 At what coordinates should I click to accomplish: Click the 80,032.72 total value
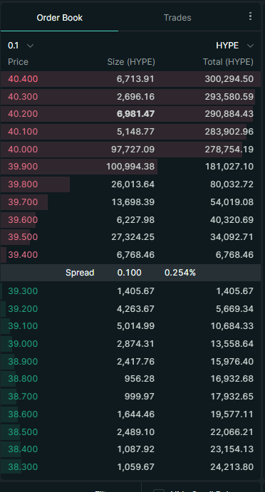tap(232, 184)
